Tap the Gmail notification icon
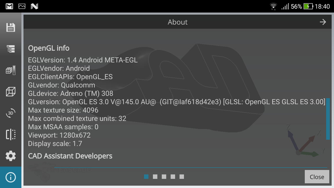334x188 pixels. (x=9, y=6)
